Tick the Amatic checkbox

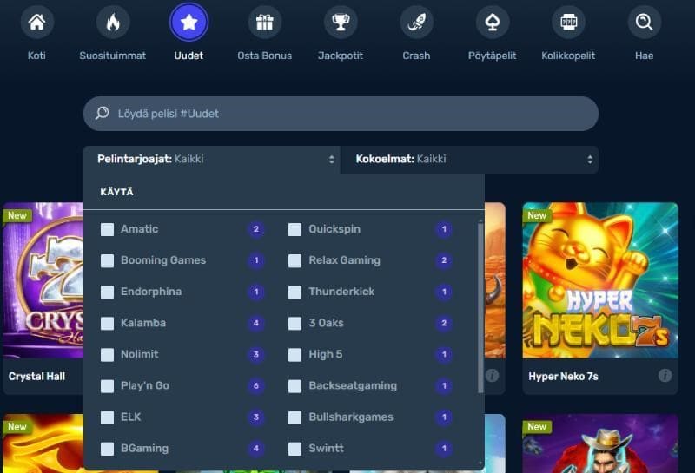107,229
